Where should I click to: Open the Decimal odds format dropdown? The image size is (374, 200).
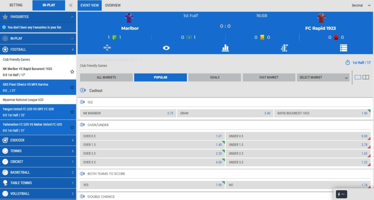click(361, 6)
